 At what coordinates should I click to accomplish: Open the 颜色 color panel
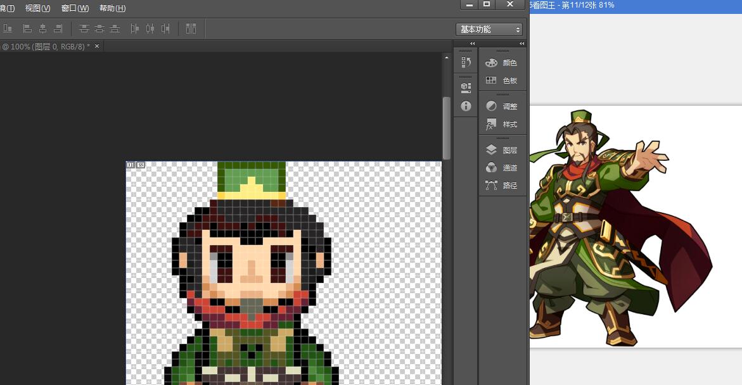point(502,63)
